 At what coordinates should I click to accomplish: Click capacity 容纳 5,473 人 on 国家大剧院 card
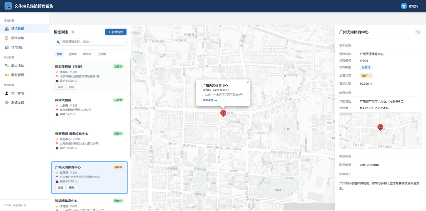click(x=68, y=114)
